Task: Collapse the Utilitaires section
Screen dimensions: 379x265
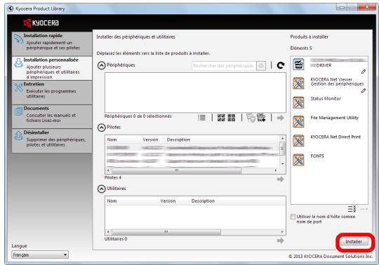Action: 102,189
